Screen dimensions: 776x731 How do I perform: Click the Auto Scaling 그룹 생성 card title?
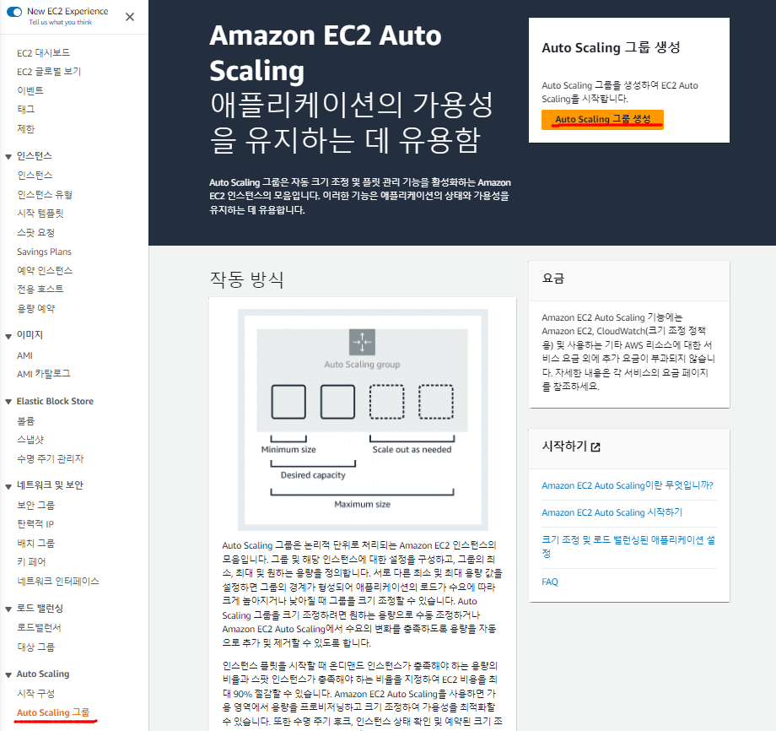coord(611,47)
